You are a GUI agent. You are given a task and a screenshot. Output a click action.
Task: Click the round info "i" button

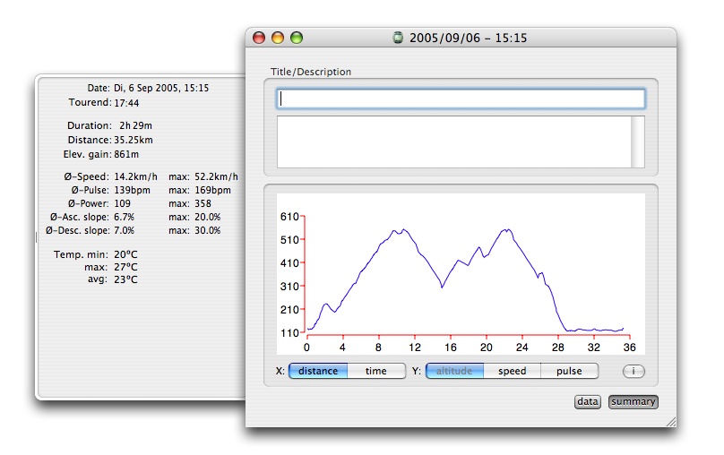tap(633, 371)
